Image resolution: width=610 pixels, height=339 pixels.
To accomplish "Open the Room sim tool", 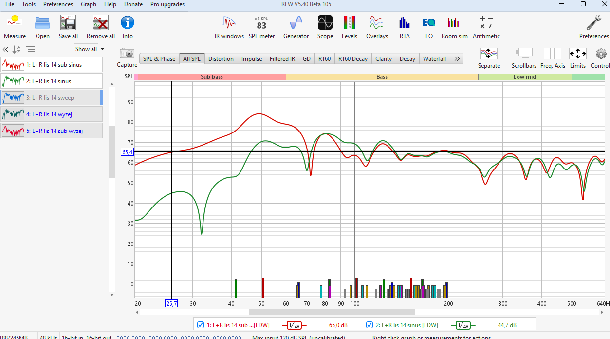I will tap(454, 26).
